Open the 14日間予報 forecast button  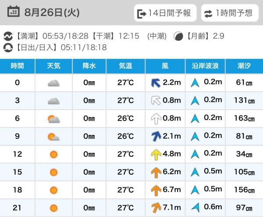(165, 13)
